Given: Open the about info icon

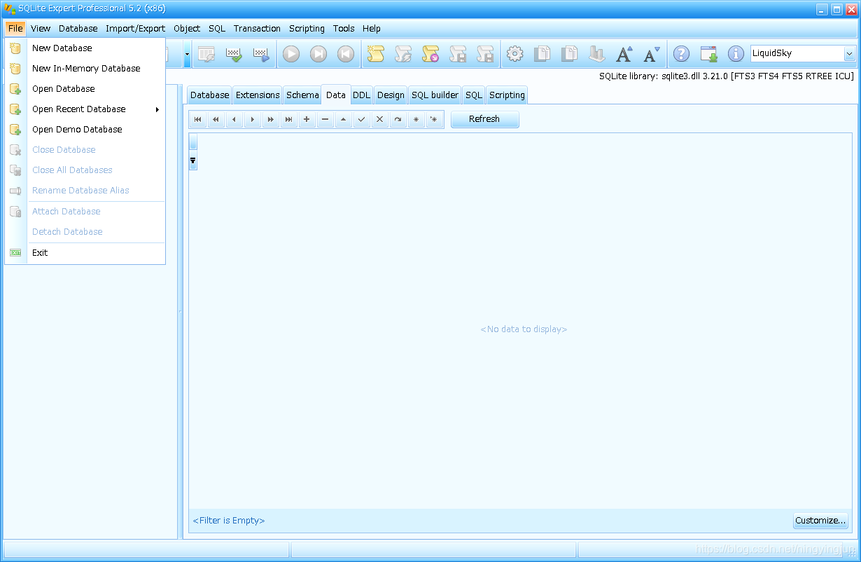Looking at the screenshot, I should [736, 54].
